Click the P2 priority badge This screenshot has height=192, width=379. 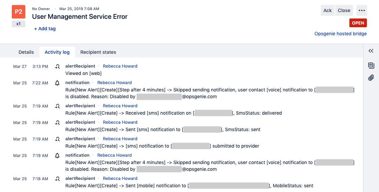click(x=19, y=12)
